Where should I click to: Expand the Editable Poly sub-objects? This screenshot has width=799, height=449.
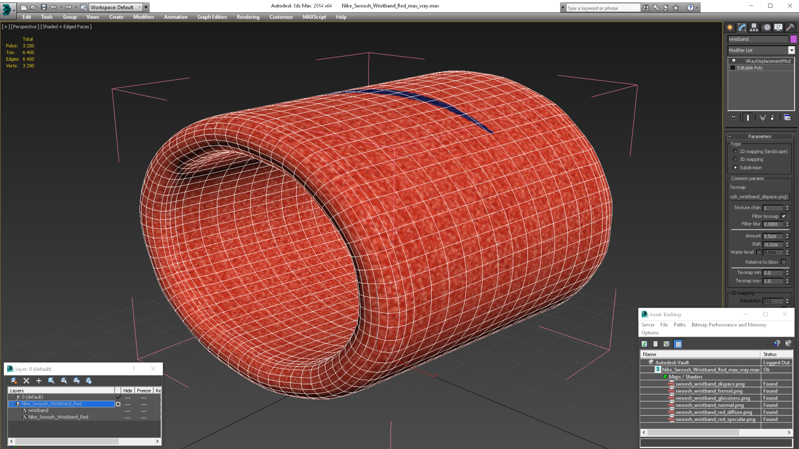[x=733, y=68]
